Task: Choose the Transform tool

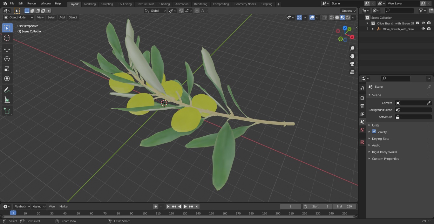Action: pyautogui.click(x=7, y=78)
